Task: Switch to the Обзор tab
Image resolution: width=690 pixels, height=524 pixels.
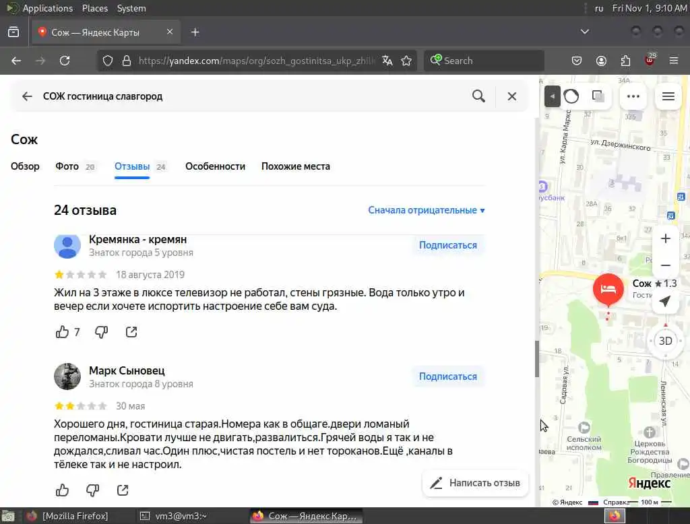Action: tap(25, 166)
